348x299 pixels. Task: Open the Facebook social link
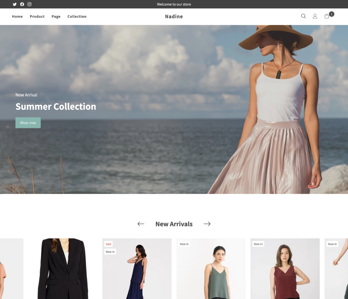pos(22,4)
